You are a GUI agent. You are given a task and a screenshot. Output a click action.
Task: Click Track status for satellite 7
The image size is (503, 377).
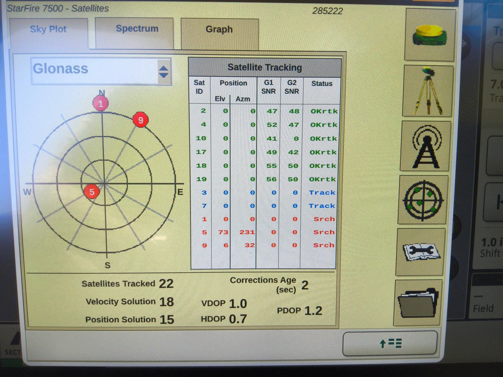pyautogui.click(x=322, y=206)
